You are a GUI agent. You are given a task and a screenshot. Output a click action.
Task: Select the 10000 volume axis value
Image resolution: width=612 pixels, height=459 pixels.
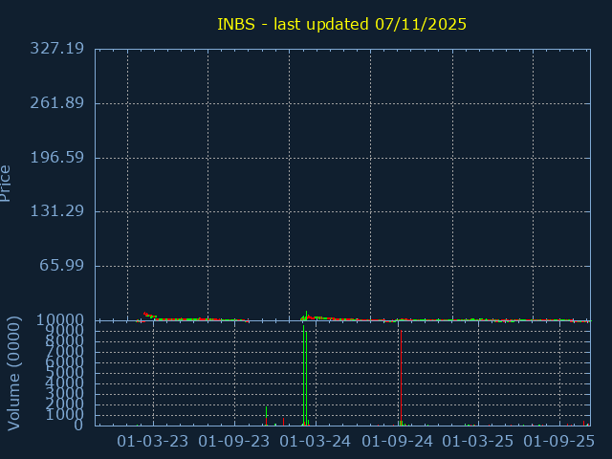click(61, 320)
